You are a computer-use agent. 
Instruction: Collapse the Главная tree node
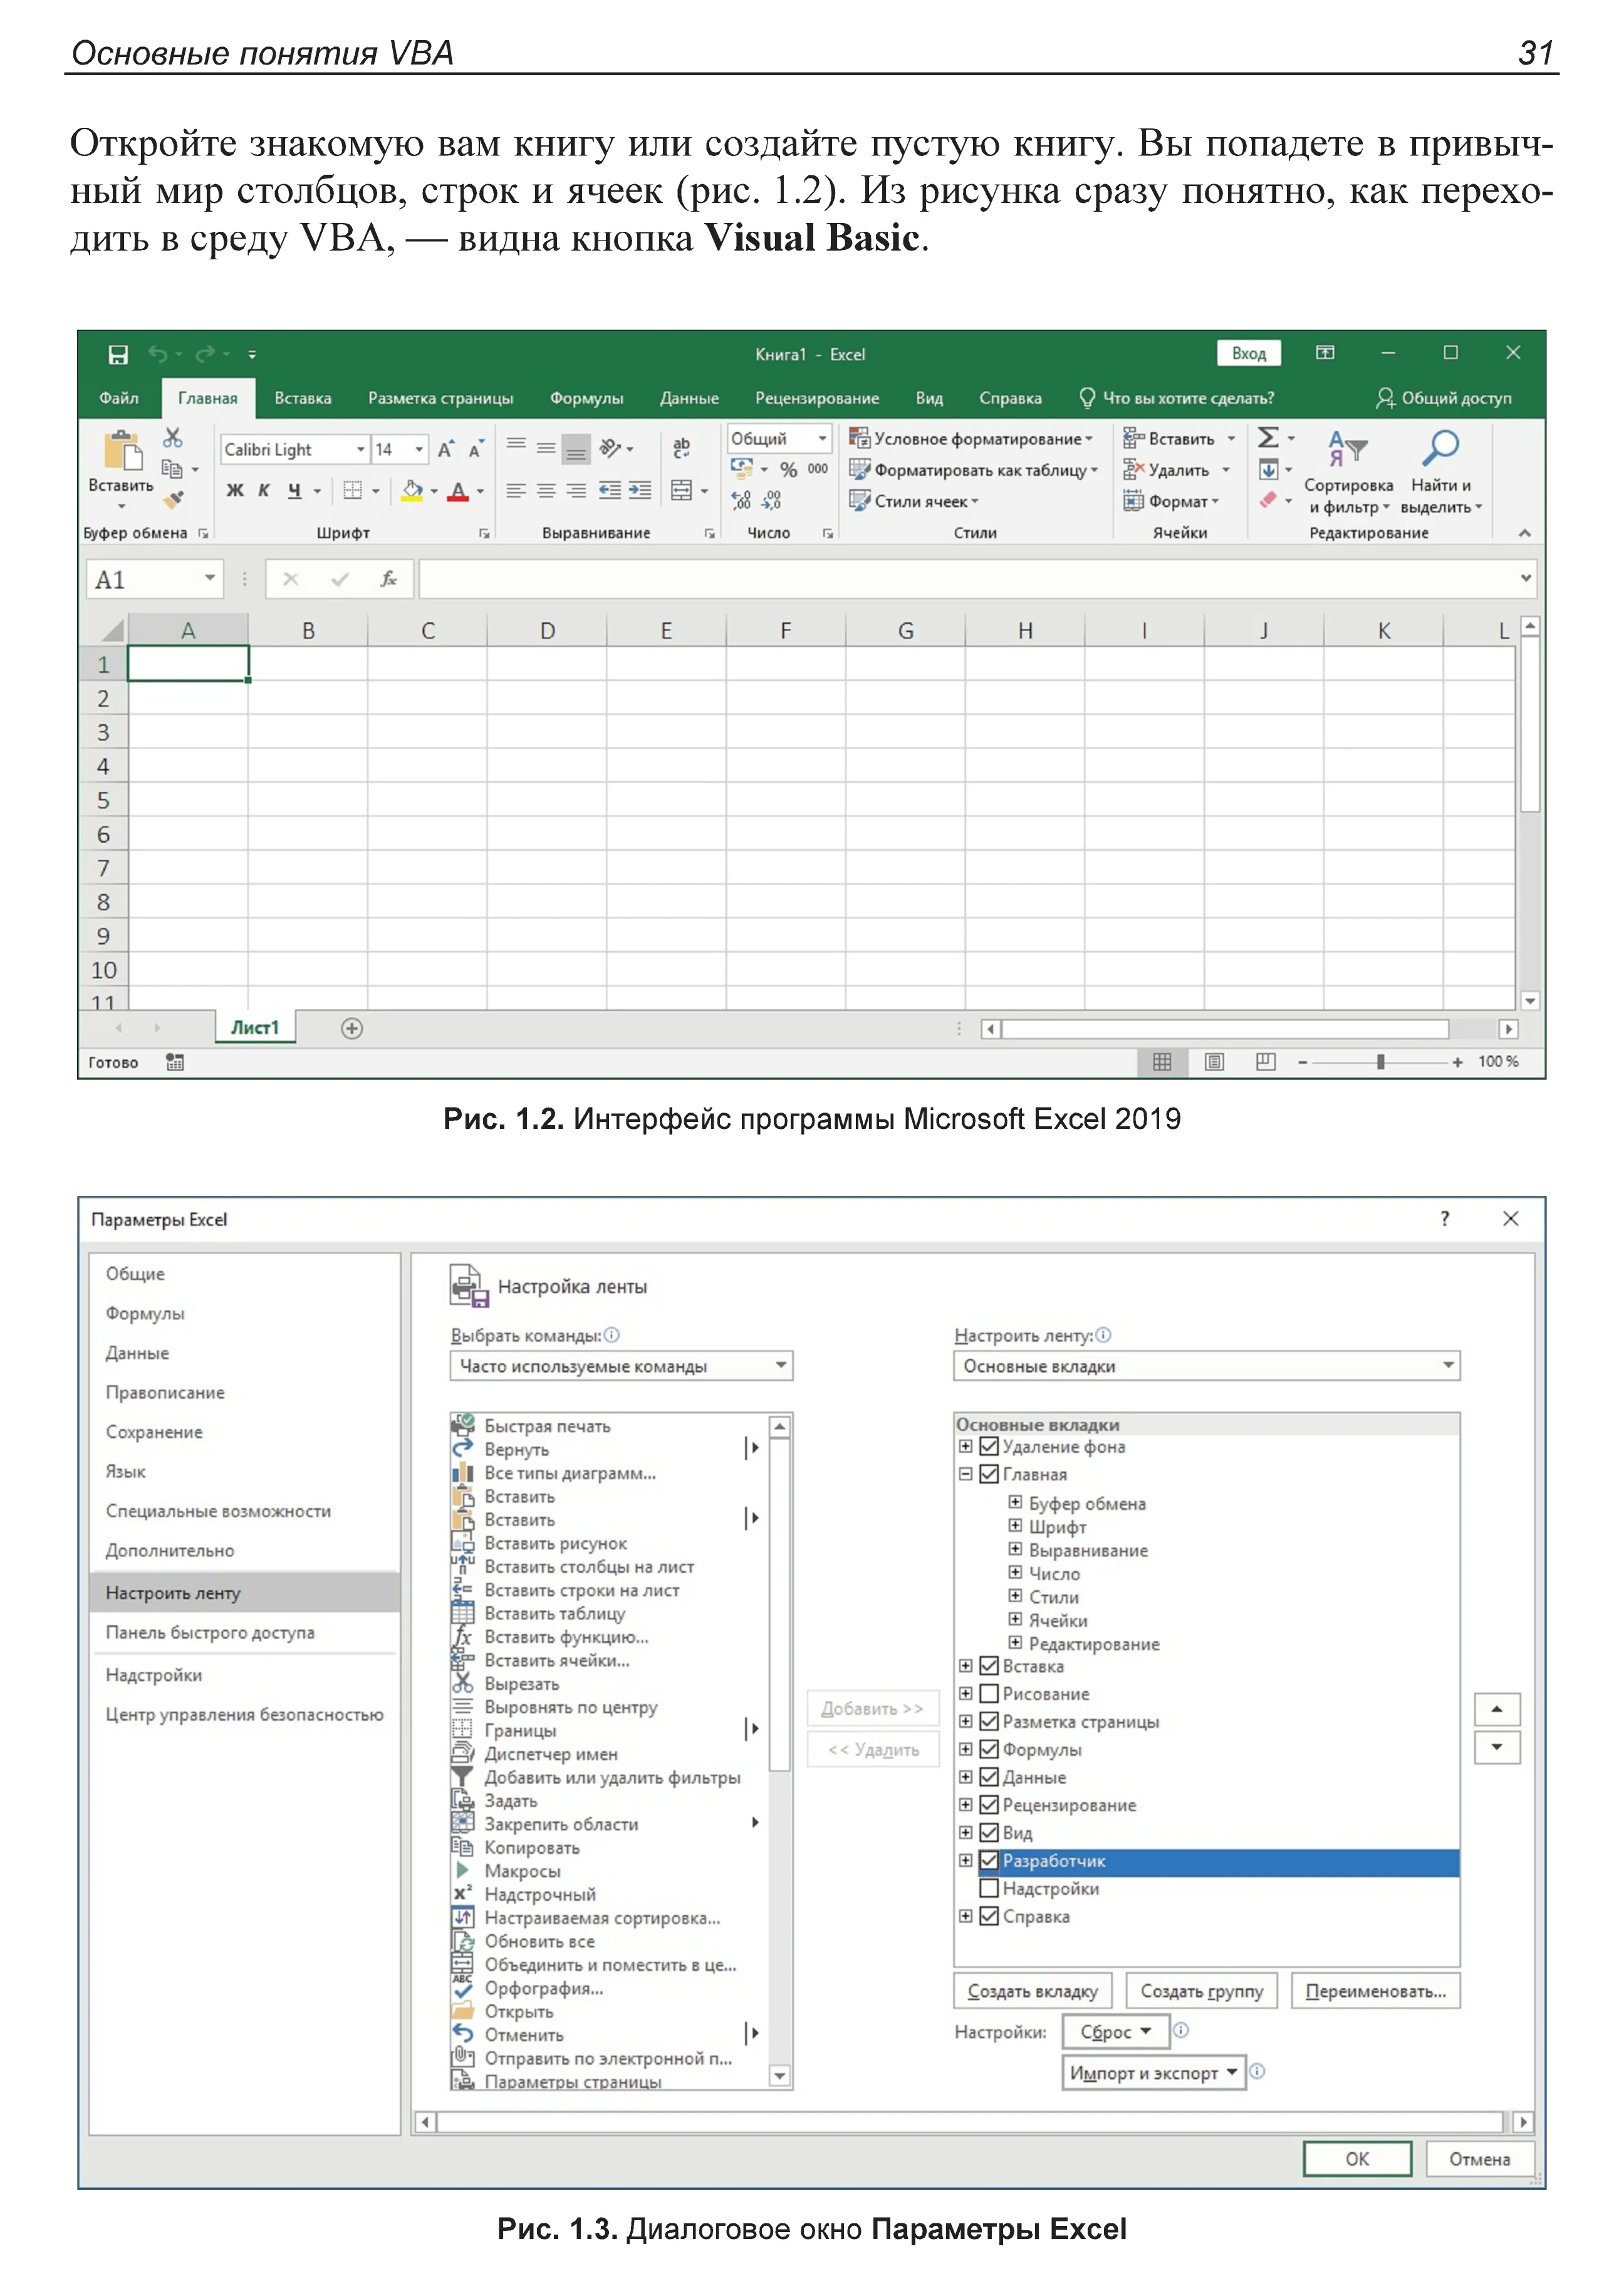coord(965,1474)
